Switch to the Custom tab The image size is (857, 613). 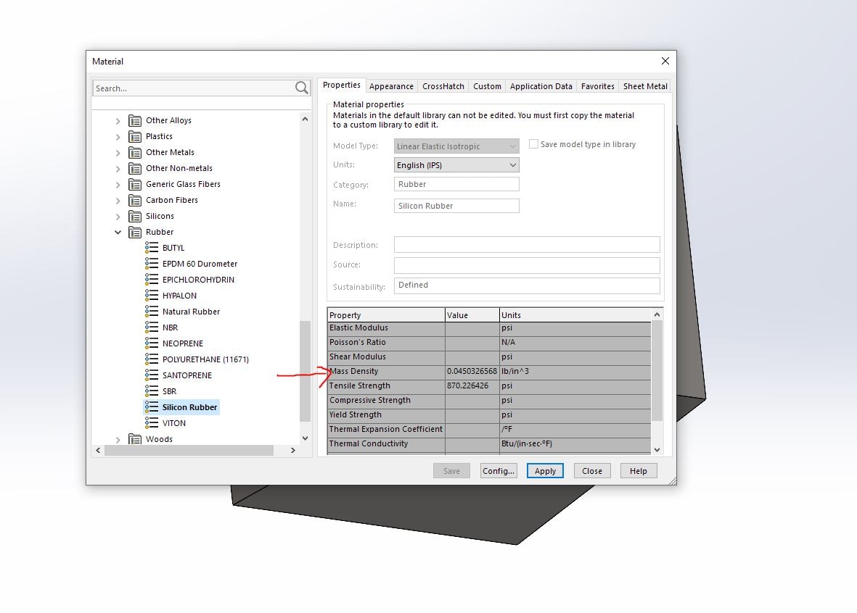coord(487,86)
